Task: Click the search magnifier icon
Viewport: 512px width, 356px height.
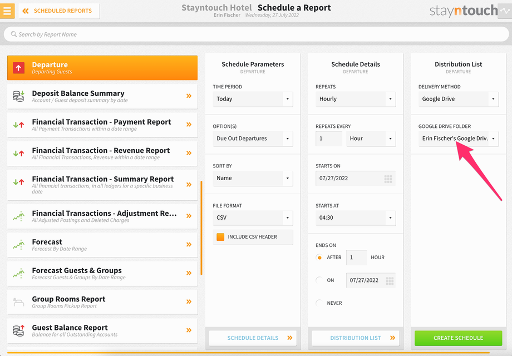Action: click(x=14, y=34)
